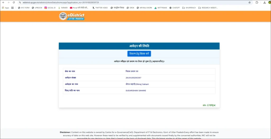This screenshot has width=271, height=139.
Task: Open the KHURPENCH bookmarks folder
Action: (x=189, y=8)
